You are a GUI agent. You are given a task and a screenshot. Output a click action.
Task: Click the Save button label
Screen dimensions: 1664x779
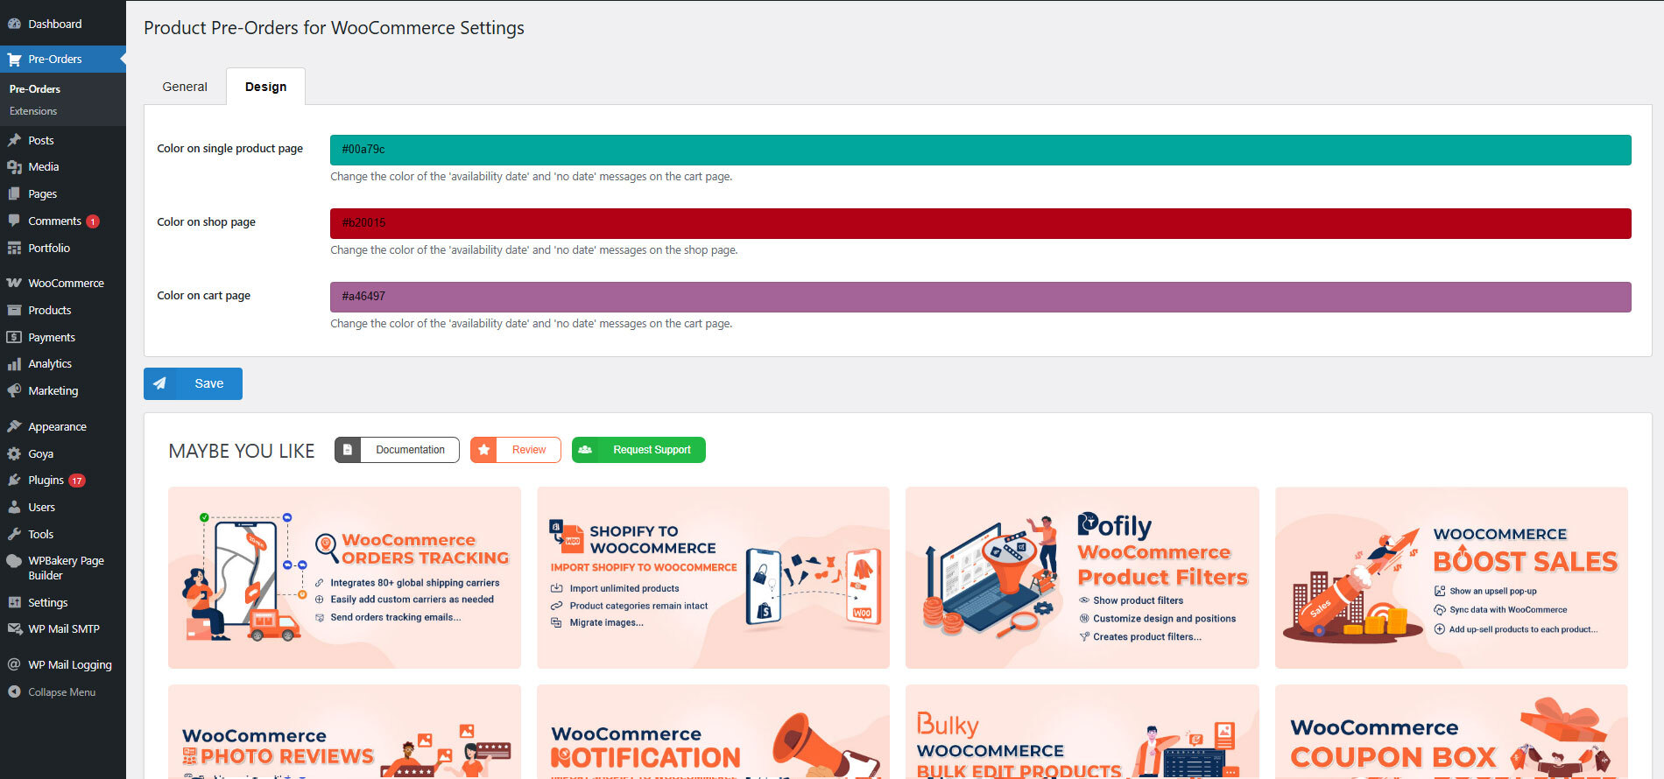coord(209,383)
